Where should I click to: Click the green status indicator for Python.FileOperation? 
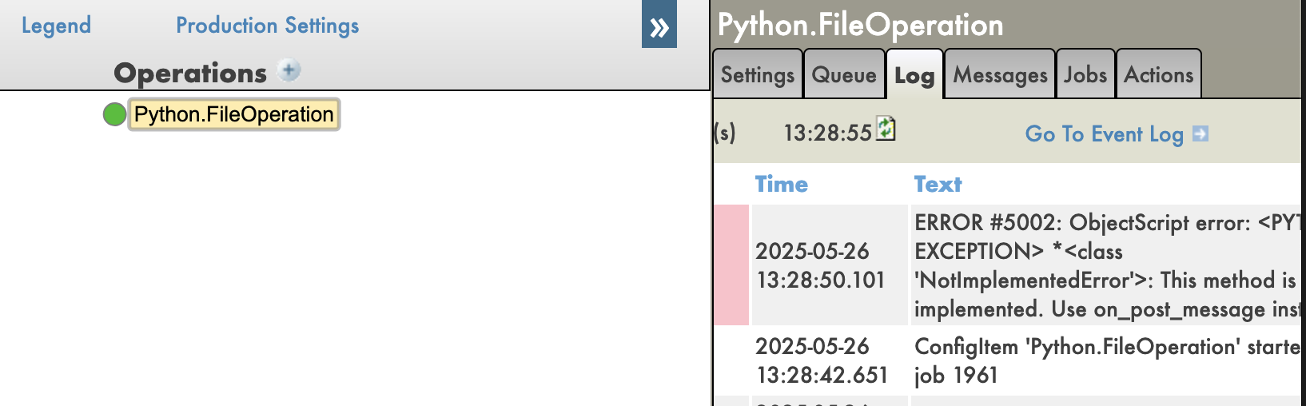point(114,114)
